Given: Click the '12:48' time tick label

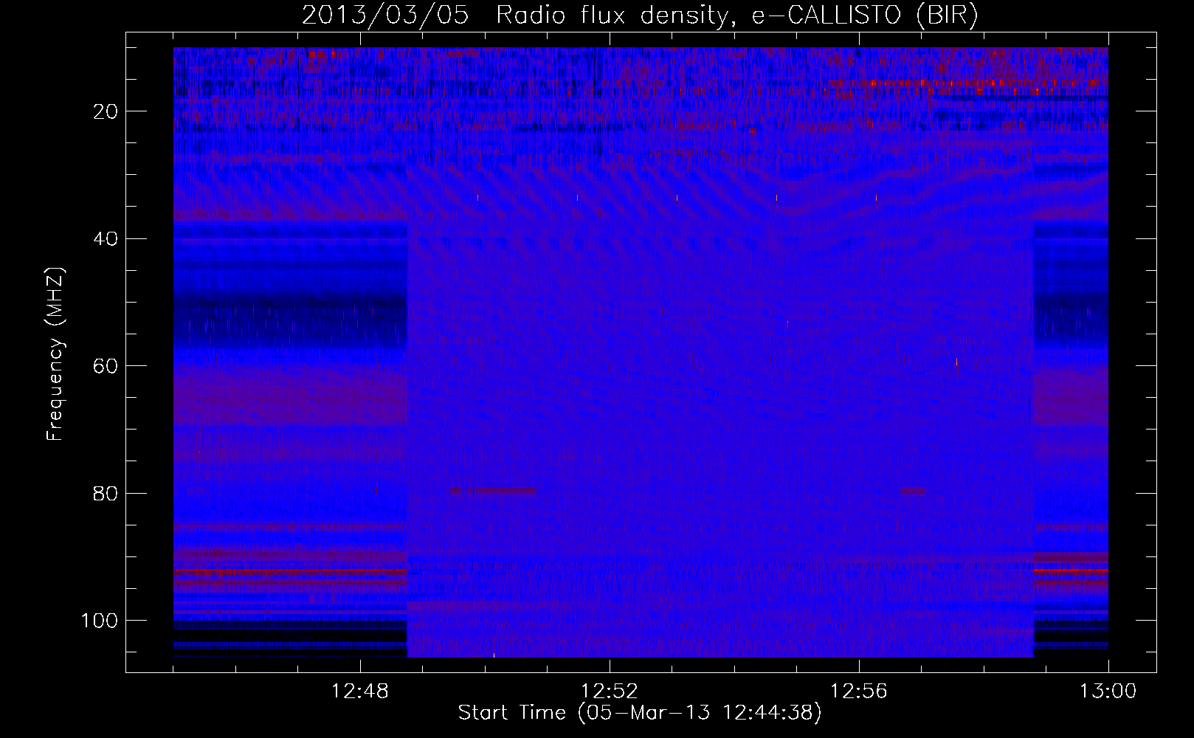Looking at the screenshot, I should coord(360,692).
